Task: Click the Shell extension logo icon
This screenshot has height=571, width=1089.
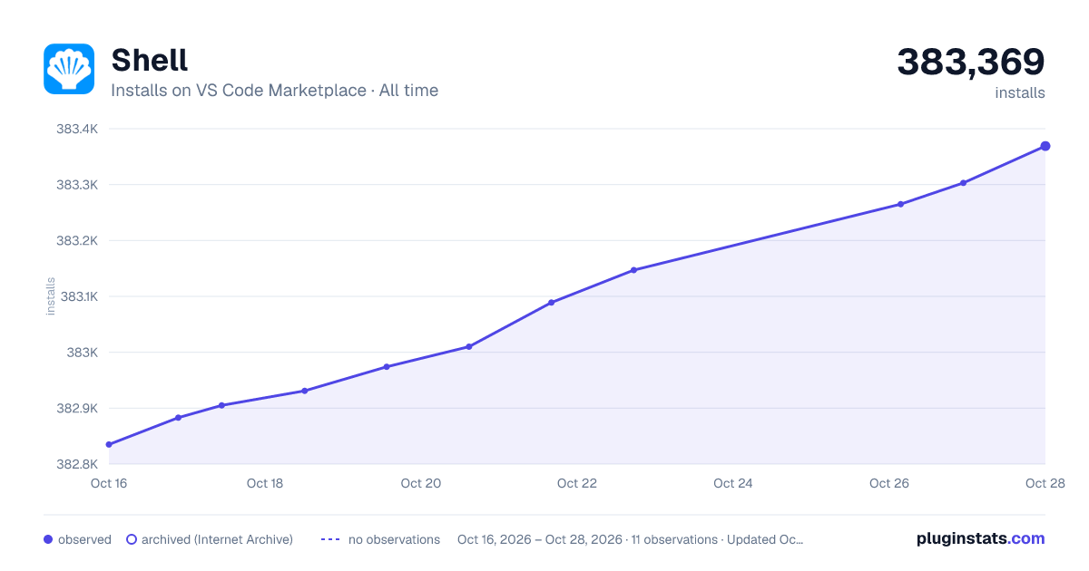Action: click(x=69, y=69)
